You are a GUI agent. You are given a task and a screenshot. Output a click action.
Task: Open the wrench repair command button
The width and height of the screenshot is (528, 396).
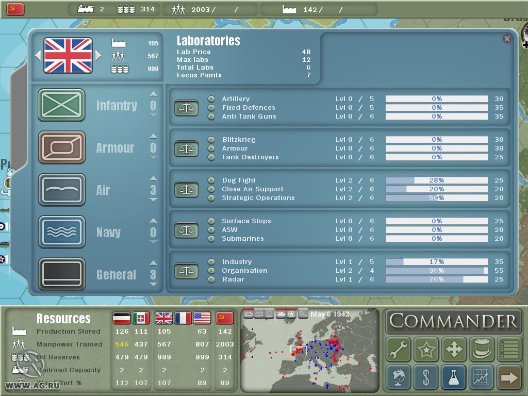point(399,349)
